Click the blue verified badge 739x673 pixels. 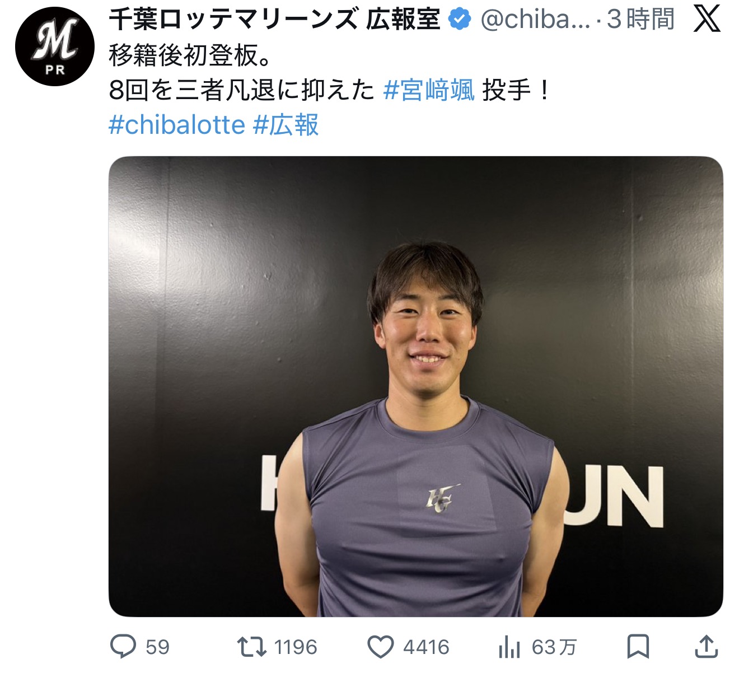[460, 20]
